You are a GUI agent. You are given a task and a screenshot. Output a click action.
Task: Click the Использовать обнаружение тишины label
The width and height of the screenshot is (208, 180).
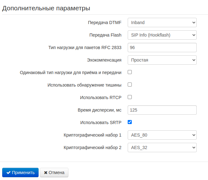(84, 85)
